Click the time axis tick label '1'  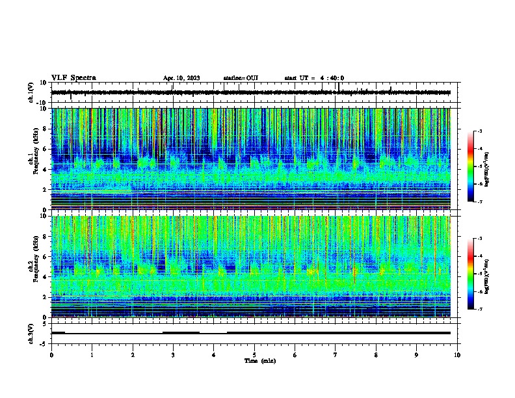click(x=92, y=355)
